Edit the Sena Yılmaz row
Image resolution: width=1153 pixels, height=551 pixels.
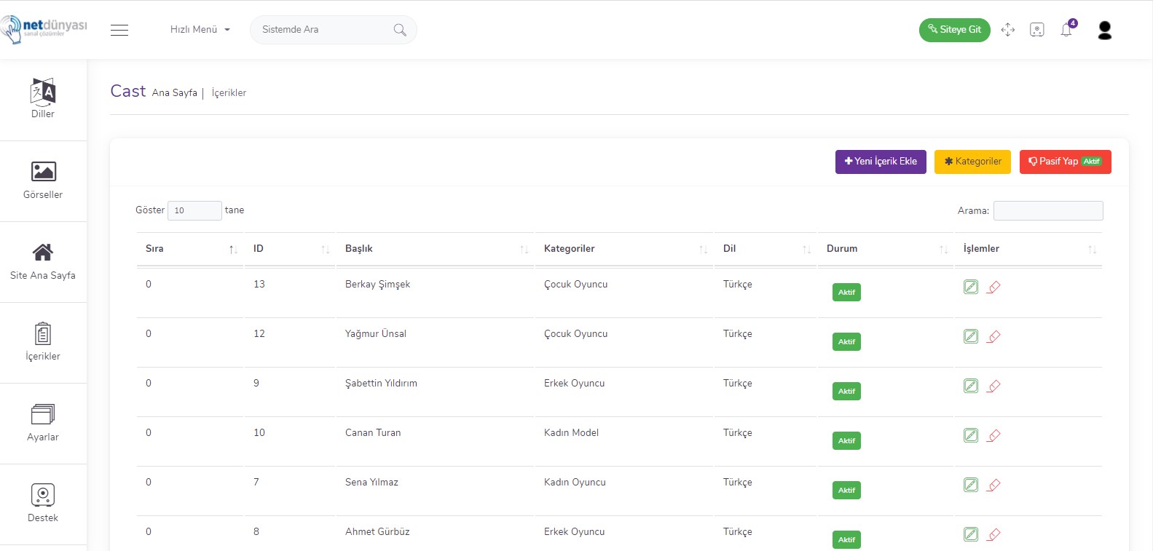point(971,485)
